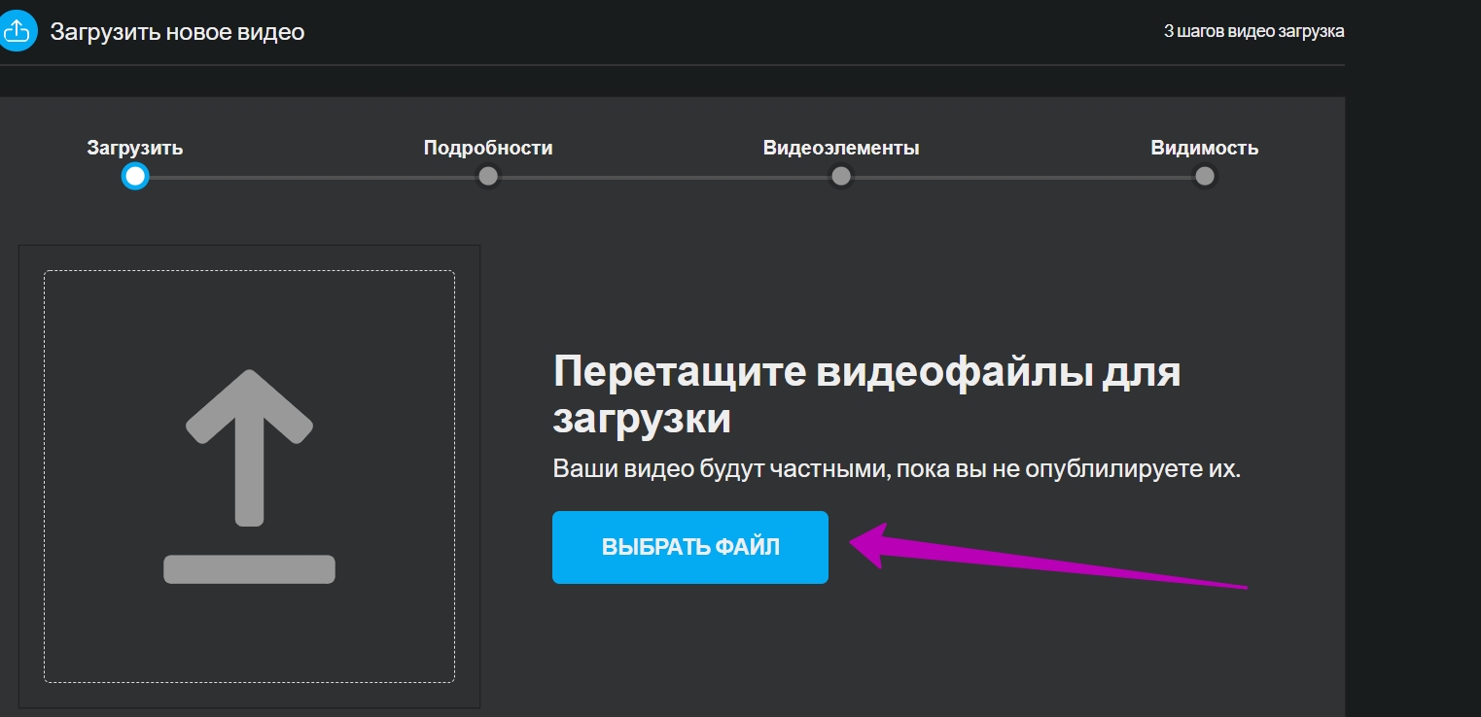1481x717 pixels.
Task: Click the Загрузить новое видео title
Action: [177, 32]
